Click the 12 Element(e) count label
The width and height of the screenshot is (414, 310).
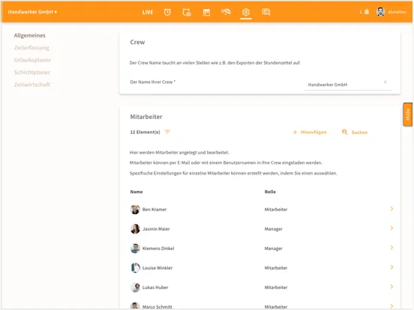145,132
